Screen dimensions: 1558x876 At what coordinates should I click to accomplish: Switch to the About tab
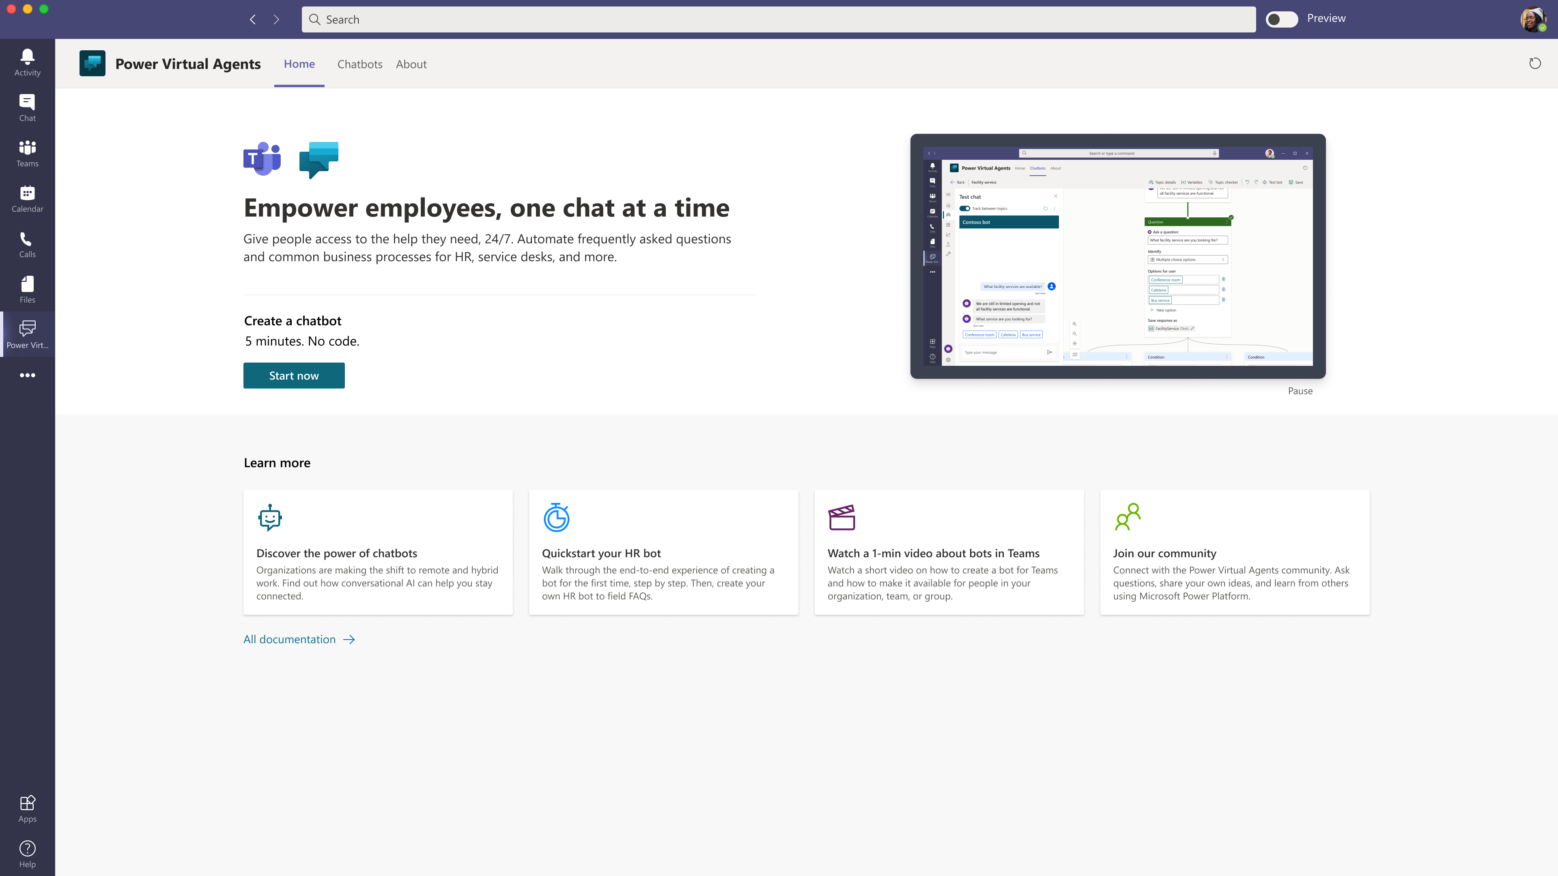(x=411, y=64)
